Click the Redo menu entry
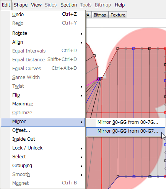The image size is (166, 189). tap(43, 23)
